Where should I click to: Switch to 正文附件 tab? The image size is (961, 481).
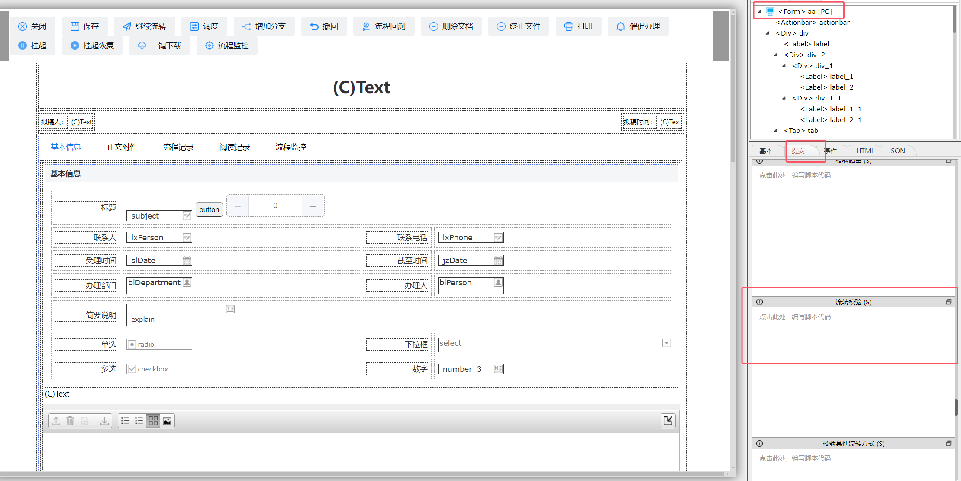(122, 147)
